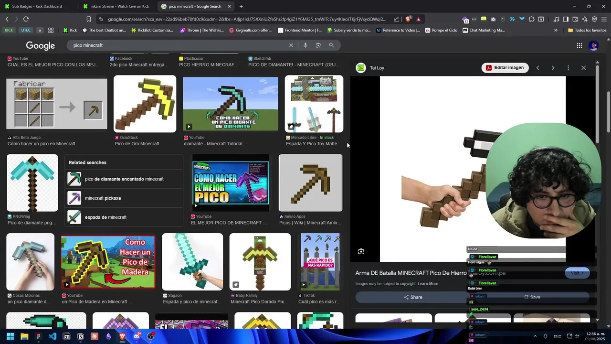Close the pico minecraft Google Search tab
This screenshot has width=611, height=344.
point(229,6)
